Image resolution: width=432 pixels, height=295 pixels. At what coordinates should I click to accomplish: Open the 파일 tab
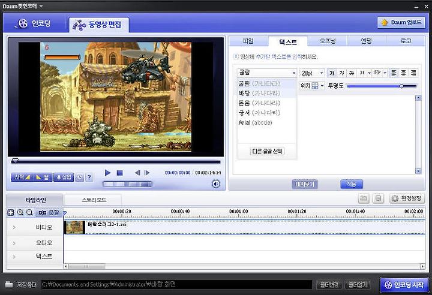248,41
